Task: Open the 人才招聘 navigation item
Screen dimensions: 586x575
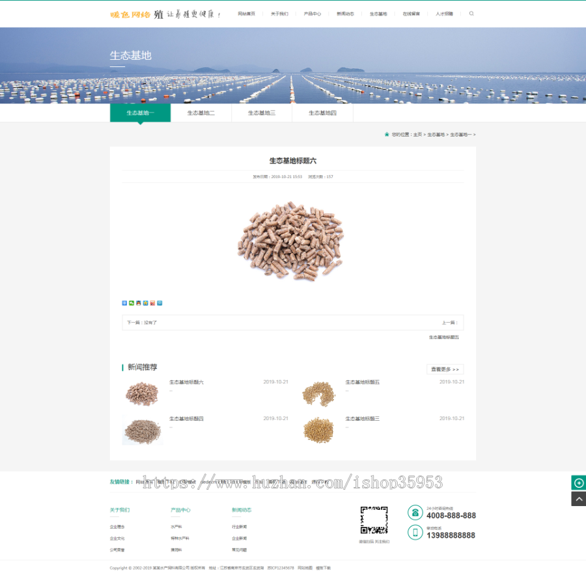Action: (444, 14)
